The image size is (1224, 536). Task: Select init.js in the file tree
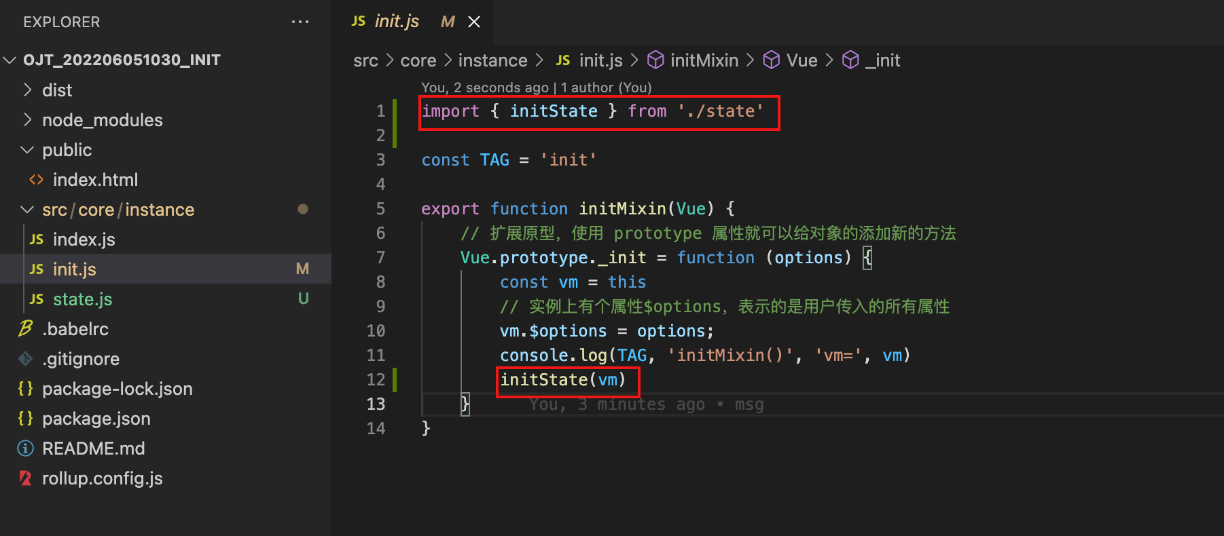(x=166, y=269)
